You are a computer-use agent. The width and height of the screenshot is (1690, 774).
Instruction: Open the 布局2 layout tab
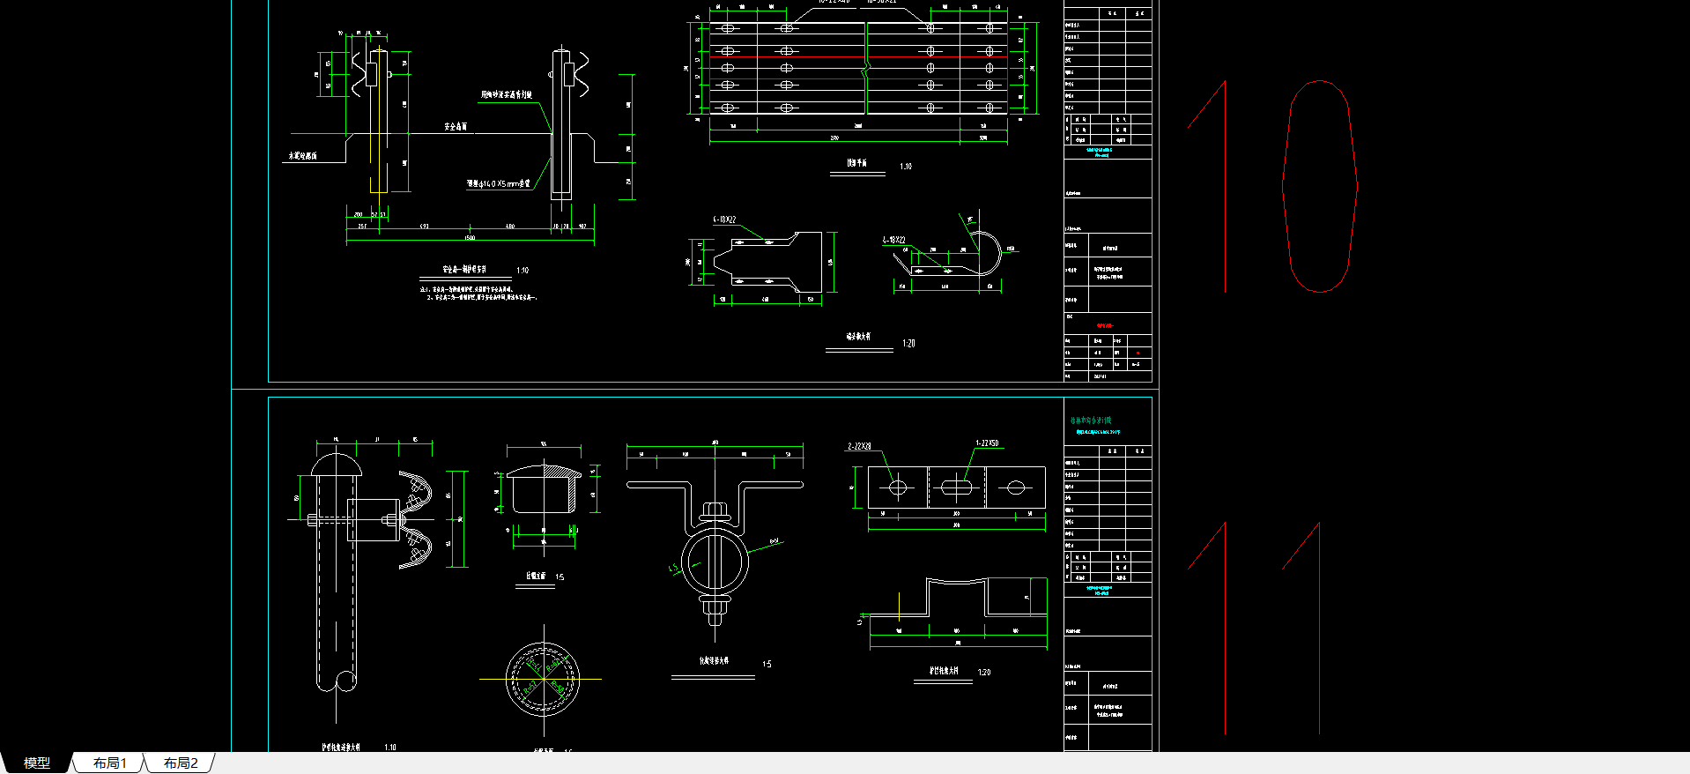point(181,763)
